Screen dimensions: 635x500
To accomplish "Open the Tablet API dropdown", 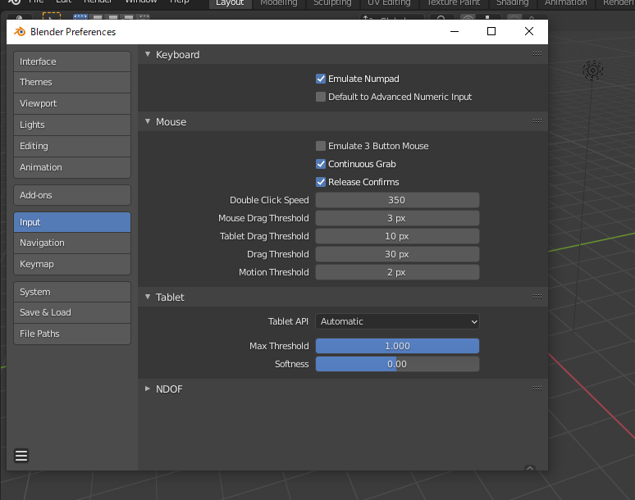I will [397, 321].
